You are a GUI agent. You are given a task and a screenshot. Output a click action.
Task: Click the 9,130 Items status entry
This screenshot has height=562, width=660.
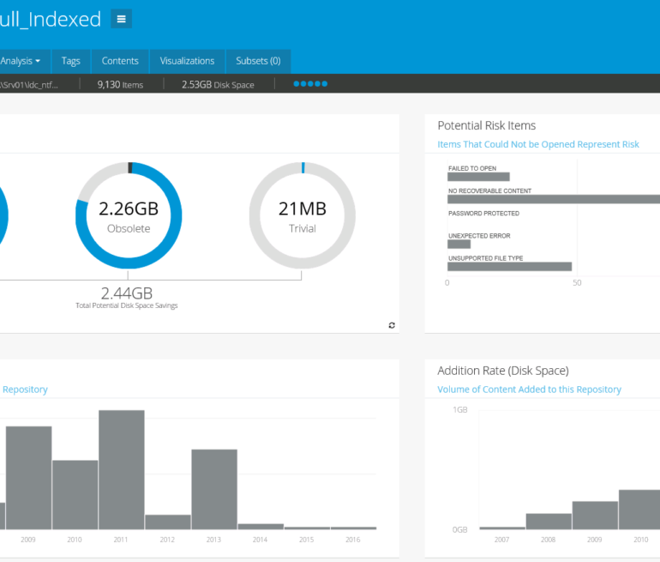(x=120, y=85)
